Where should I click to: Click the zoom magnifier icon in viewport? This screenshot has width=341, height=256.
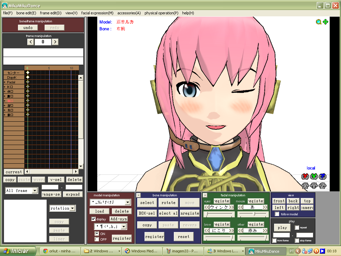click(x=319, y=22)
